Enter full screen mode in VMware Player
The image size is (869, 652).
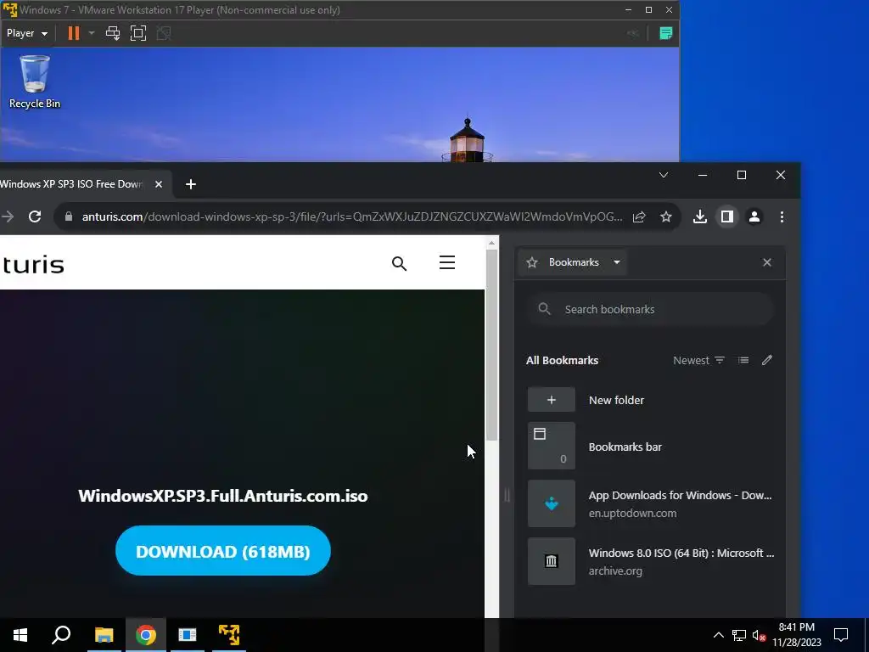point(138,33)
